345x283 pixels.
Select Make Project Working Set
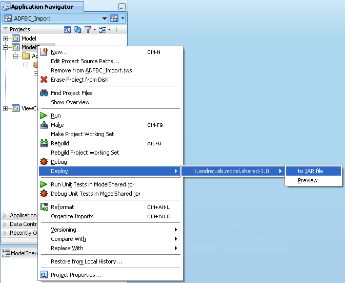click(111, 134)
